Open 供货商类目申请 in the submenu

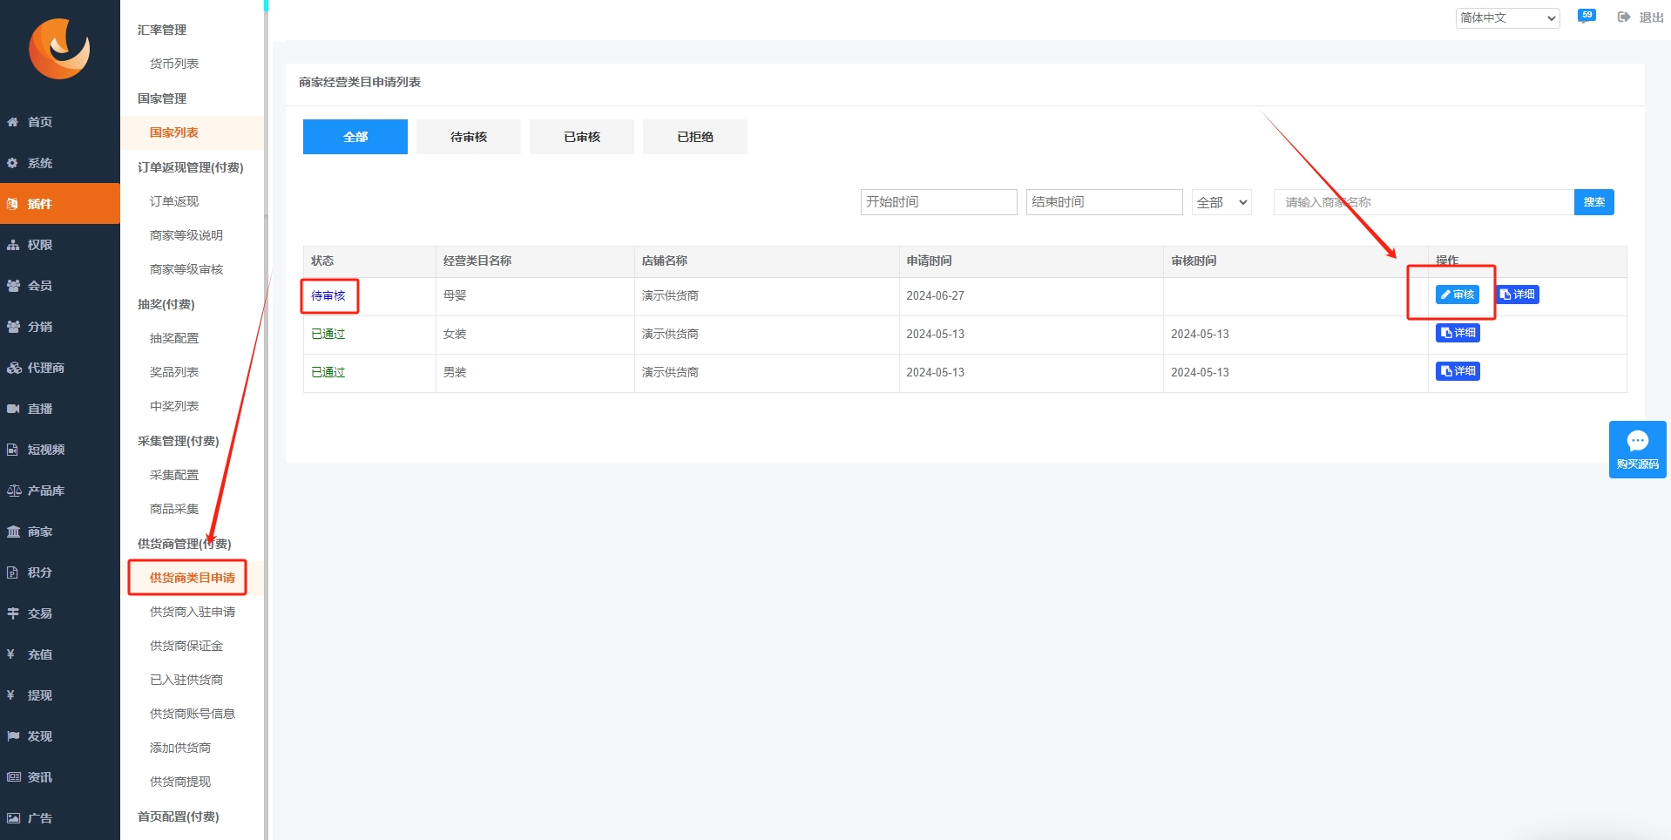(192, 578)
